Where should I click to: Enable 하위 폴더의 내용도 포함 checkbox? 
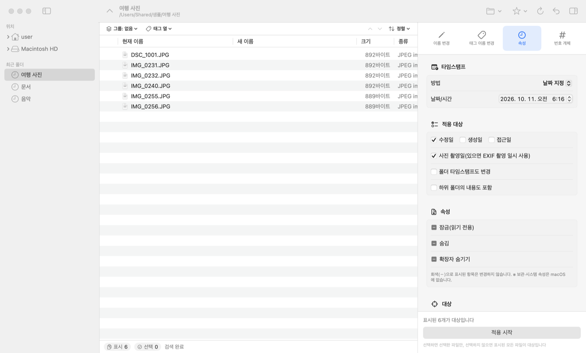tap(434, 187)
